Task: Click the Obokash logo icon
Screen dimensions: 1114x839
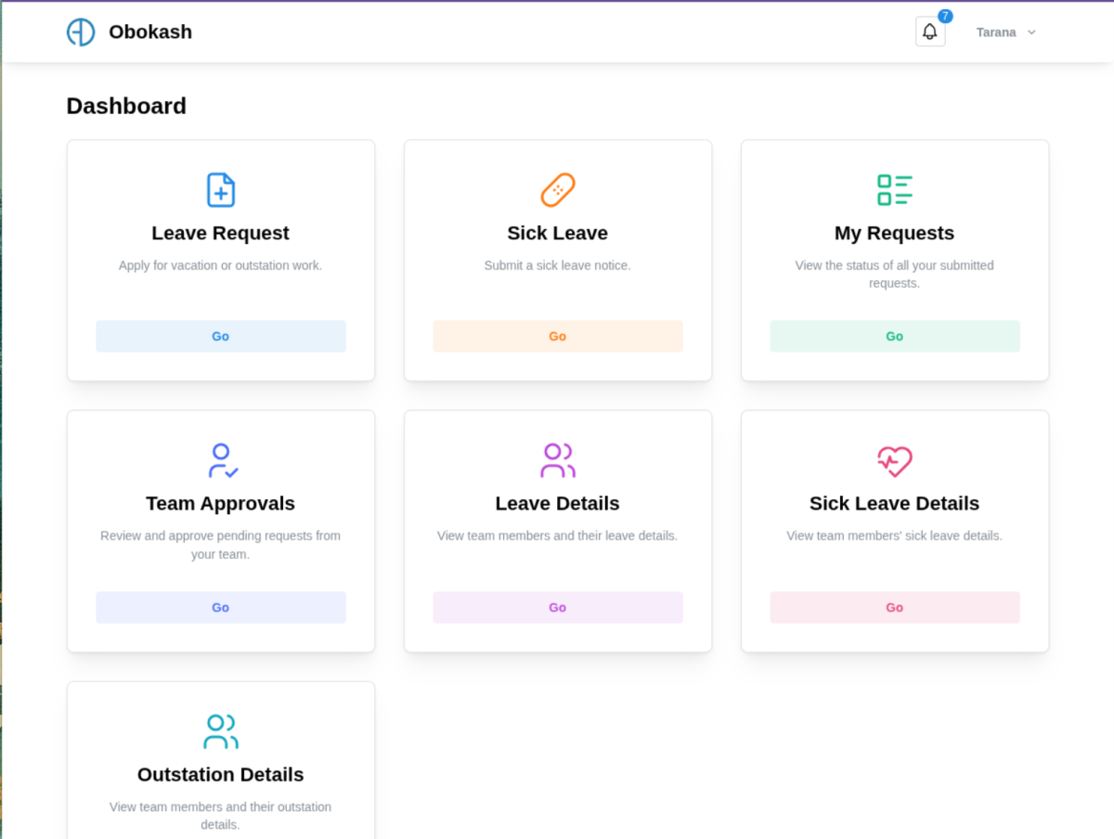Action: 81,32
